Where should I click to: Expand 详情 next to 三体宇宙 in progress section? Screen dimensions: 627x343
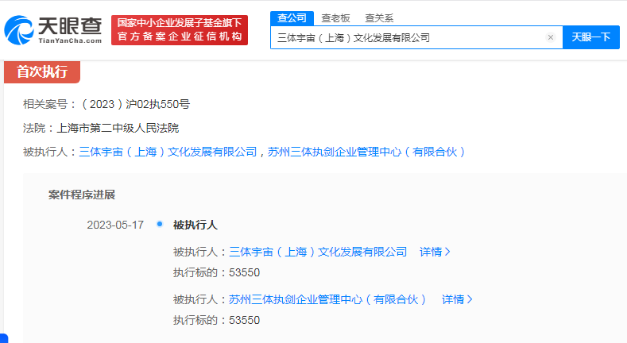point(435,252)
